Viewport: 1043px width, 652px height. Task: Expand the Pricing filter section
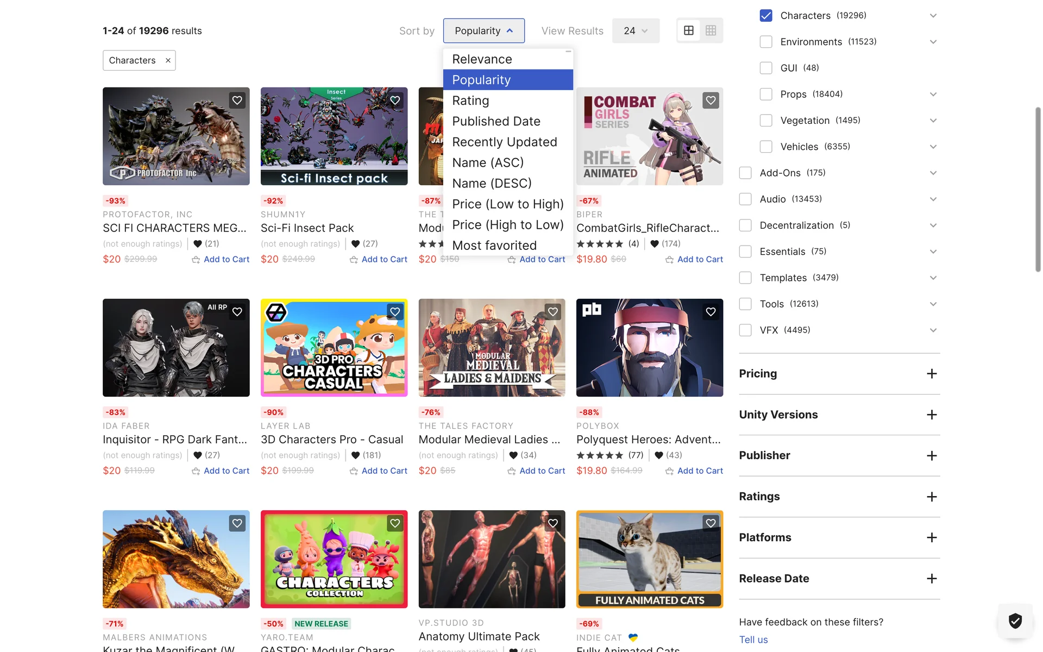[x=932, y=374]
